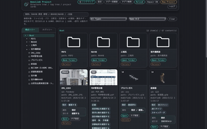Click Delete on RA448 folder card
The image size is (207, 129).
(x=96, y=64)
